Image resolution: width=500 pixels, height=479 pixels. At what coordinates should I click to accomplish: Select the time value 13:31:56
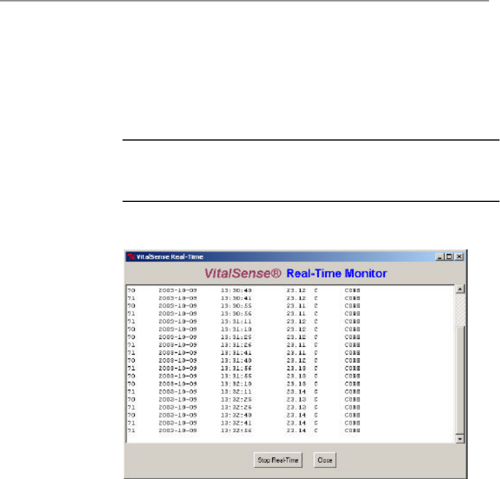point(236,369)
